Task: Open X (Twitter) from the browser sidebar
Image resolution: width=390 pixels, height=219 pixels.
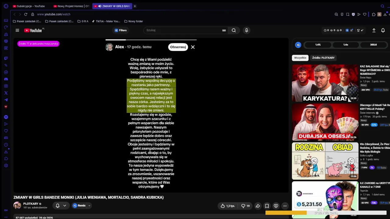Action: tap(6, 93)
